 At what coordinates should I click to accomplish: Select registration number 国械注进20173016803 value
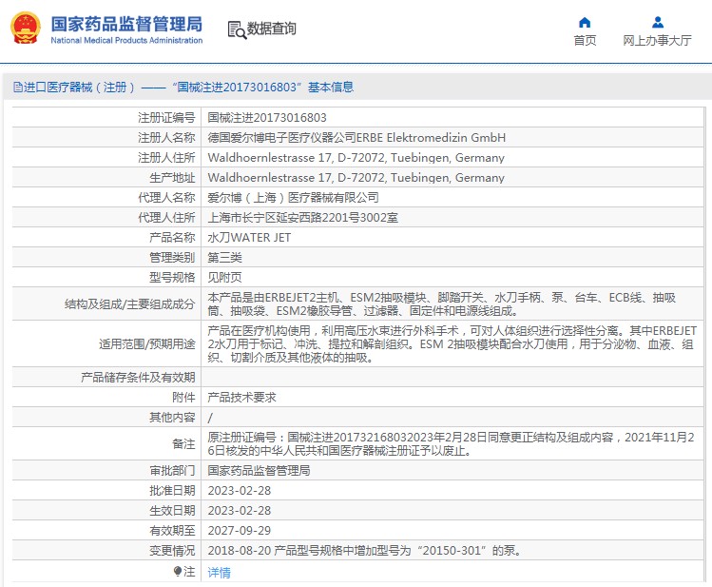click(x=267, y=118)
